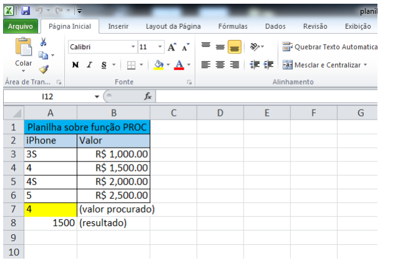
Task: Click Quebrar Texto Automaticamente button
Action: click(x=329, y=47)
